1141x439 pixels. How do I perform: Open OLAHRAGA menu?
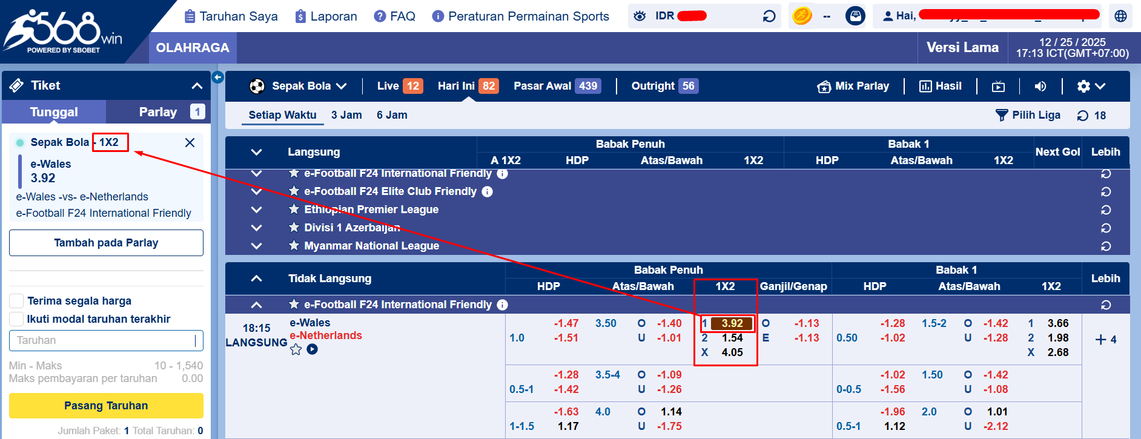click(x=193, y=48)
